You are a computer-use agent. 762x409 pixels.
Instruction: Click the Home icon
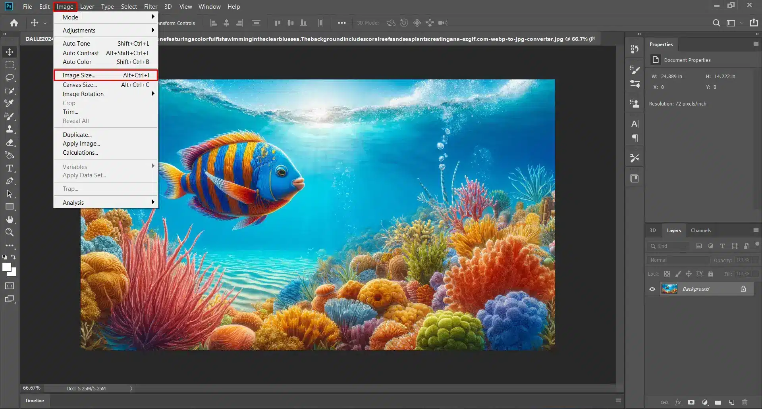coord(14,23)
